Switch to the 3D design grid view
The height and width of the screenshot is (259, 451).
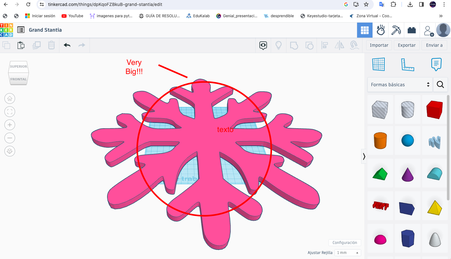tap(365, 30)
